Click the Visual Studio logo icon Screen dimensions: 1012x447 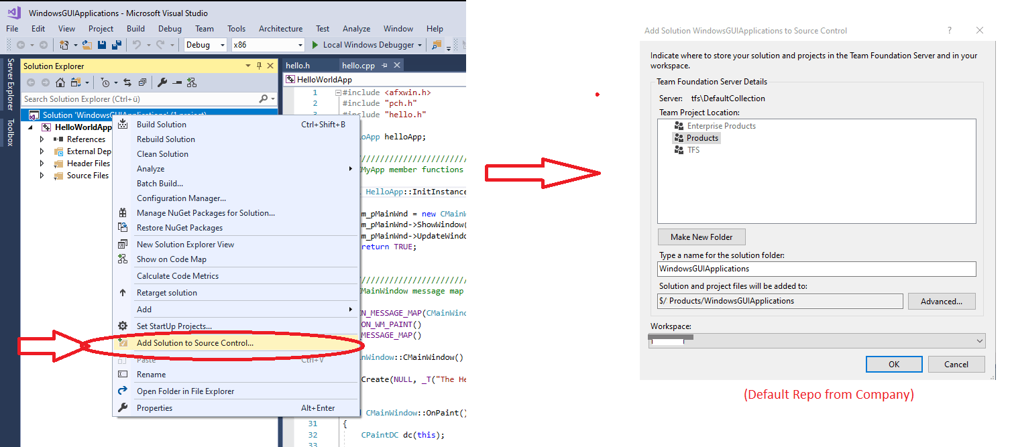click(x=14, y=13)
